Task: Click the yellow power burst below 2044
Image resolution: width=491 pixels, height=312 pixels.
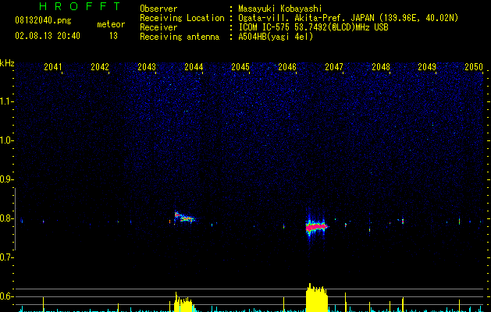Action: click(183, 303)
